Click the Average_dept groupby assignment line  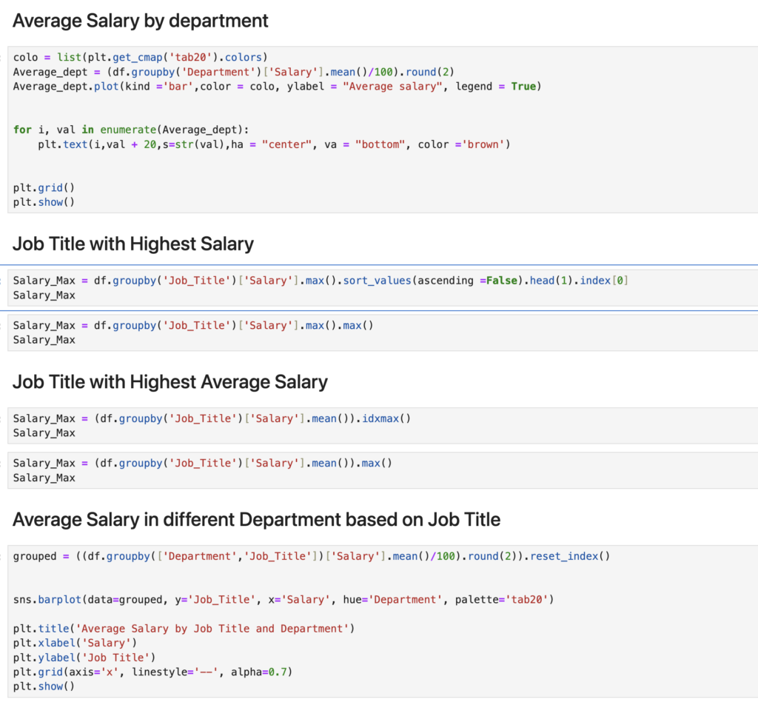pos(233,72)
